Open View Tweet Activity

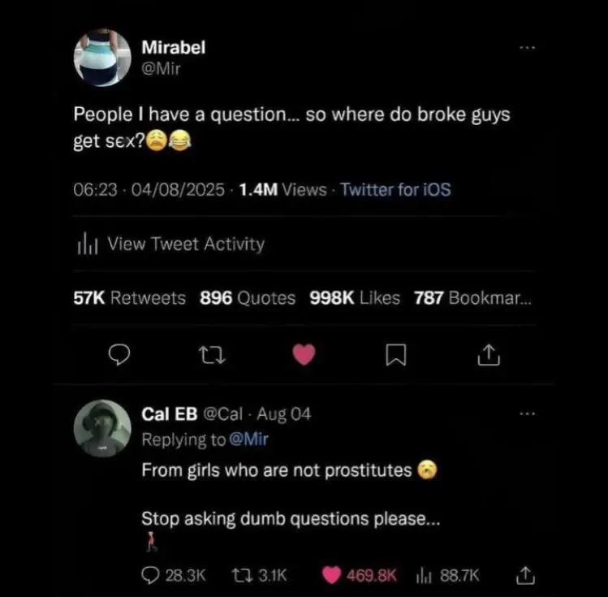[x=185, y=244]
